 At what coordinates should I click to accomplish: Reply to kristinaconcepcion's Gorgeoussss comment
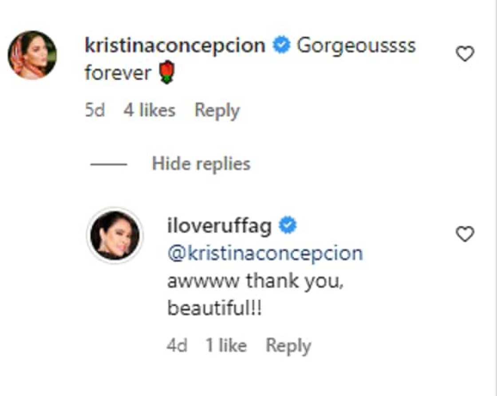217,110
